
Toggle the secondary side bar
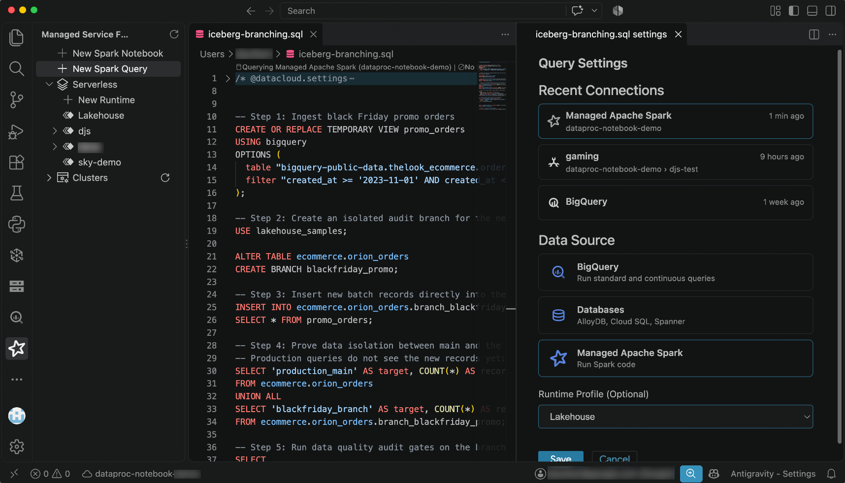[831, 11]
